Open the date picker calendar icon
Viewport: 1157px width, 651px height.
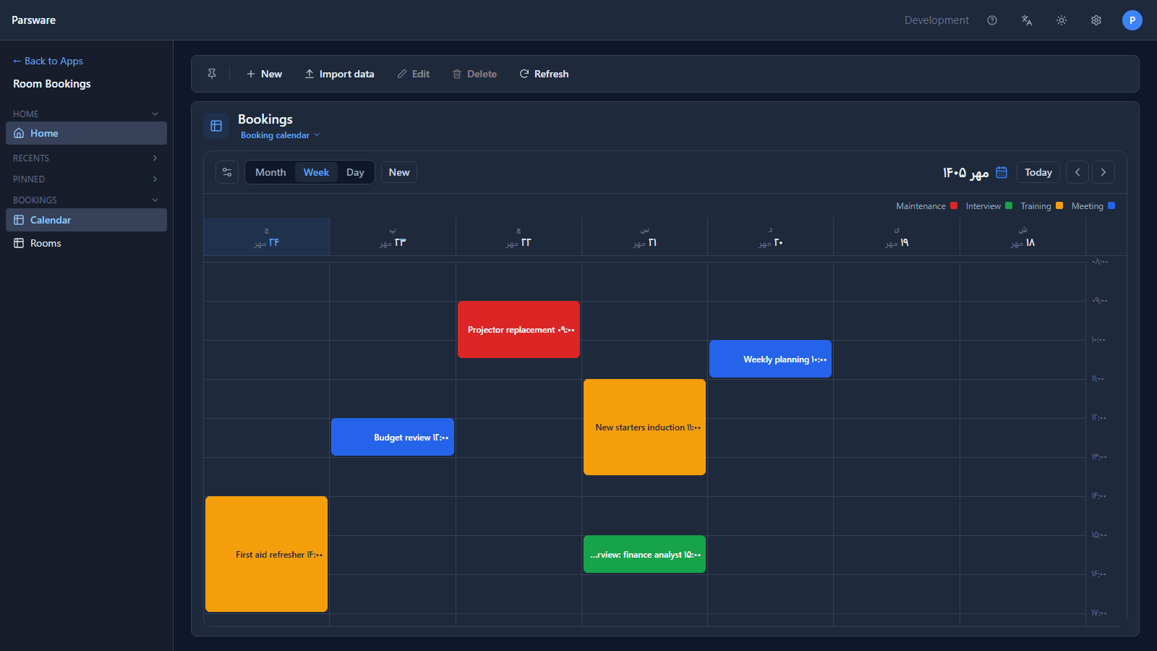(x=1002, y=172)
